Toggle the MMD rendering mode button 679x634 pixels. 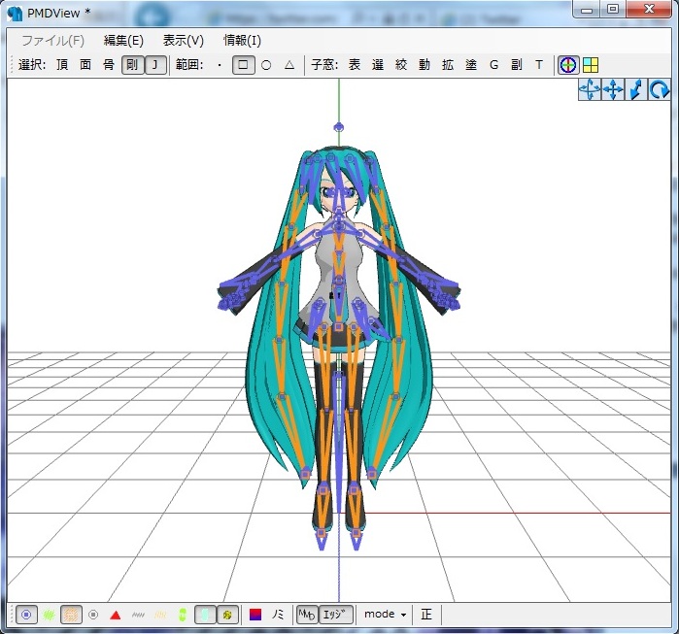(307, 615)
